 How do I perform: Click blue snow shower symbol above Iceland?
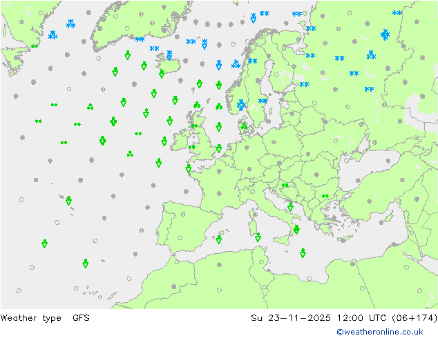pos(169,55)
